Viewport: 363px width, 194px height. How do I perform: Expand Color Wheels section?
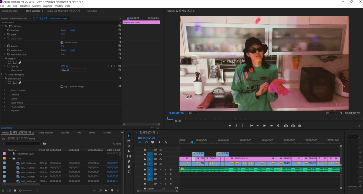4,103
